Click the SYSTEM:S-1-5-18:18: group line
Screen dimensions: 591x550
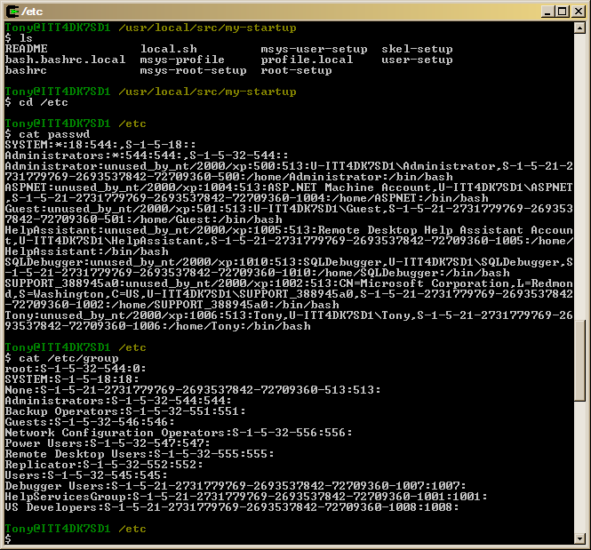click(x=72, y=379)
